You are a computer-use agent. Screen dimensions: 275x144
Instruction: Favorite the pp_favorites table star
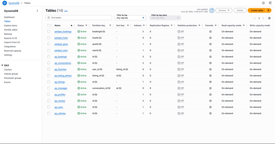pos(210,69)
